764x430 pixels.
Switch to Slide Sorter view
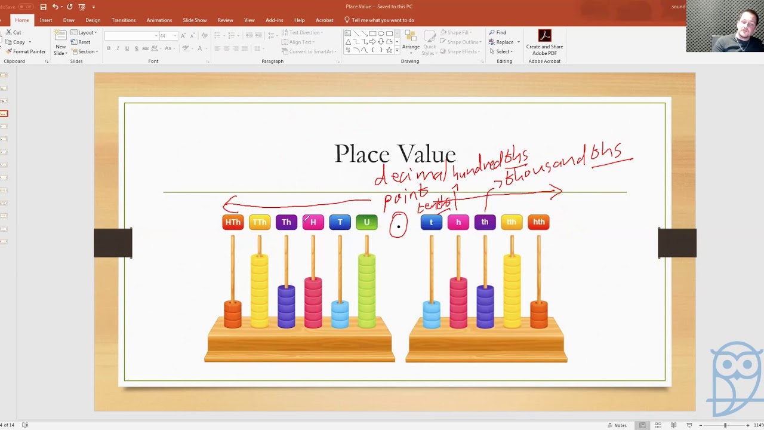(658, 425)
